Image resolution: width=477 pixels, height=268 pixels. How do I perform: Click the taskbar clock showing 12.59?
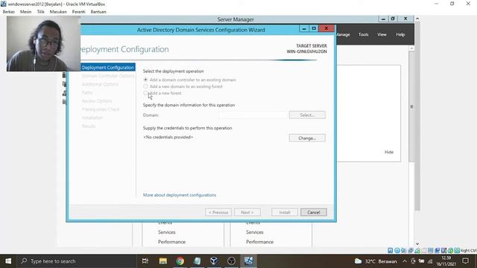click(x=446, y=261)
